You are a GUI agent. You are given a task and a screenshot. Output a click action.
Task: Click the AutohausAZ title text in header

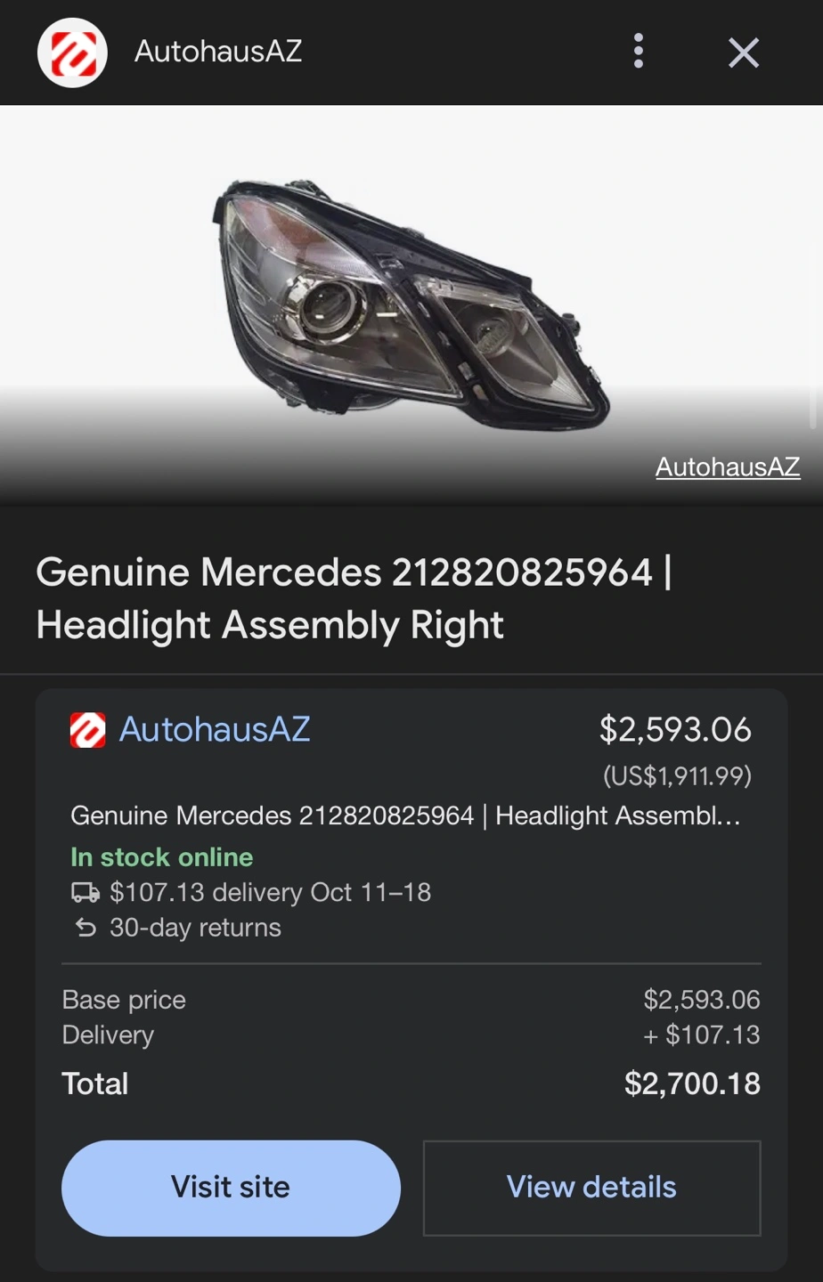click(218, 52)
